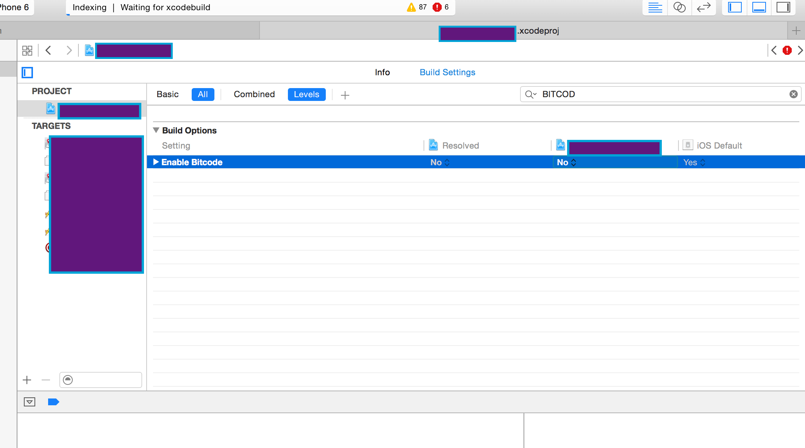
Task: Open the standard editor view
Action: pos(655,7)
